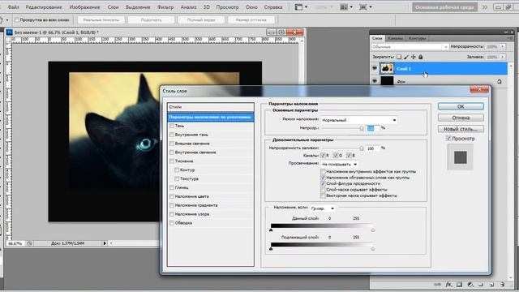Enable Прокрутка во всех окнах checkbox
The height and width of the screenshot is (292, 519).
click(x=17, y=19)
